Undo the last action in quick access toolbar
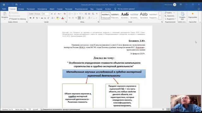 coord(8,5)
